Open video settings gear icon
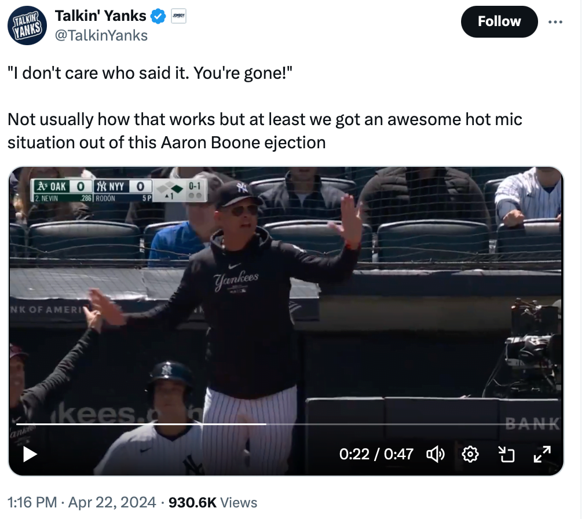This screenshot has height=519, width=585. coord(470,454)
